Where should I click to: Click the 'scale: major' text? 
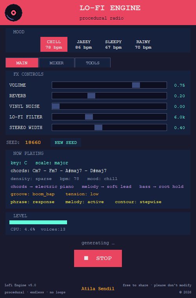pyautogui.click(x=52, y=163)
